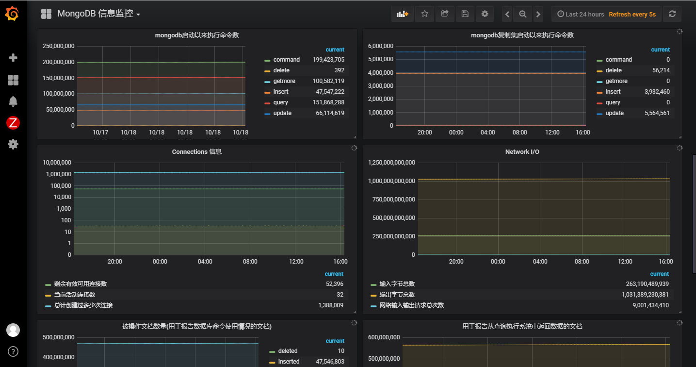Shift time range backward with left arrow

507,14
